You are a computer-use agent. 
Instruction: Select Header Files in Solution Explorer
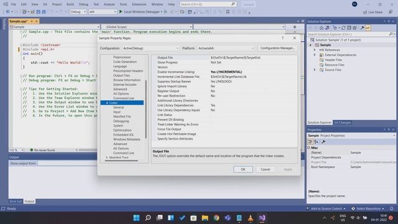click(x=333, y=60)
